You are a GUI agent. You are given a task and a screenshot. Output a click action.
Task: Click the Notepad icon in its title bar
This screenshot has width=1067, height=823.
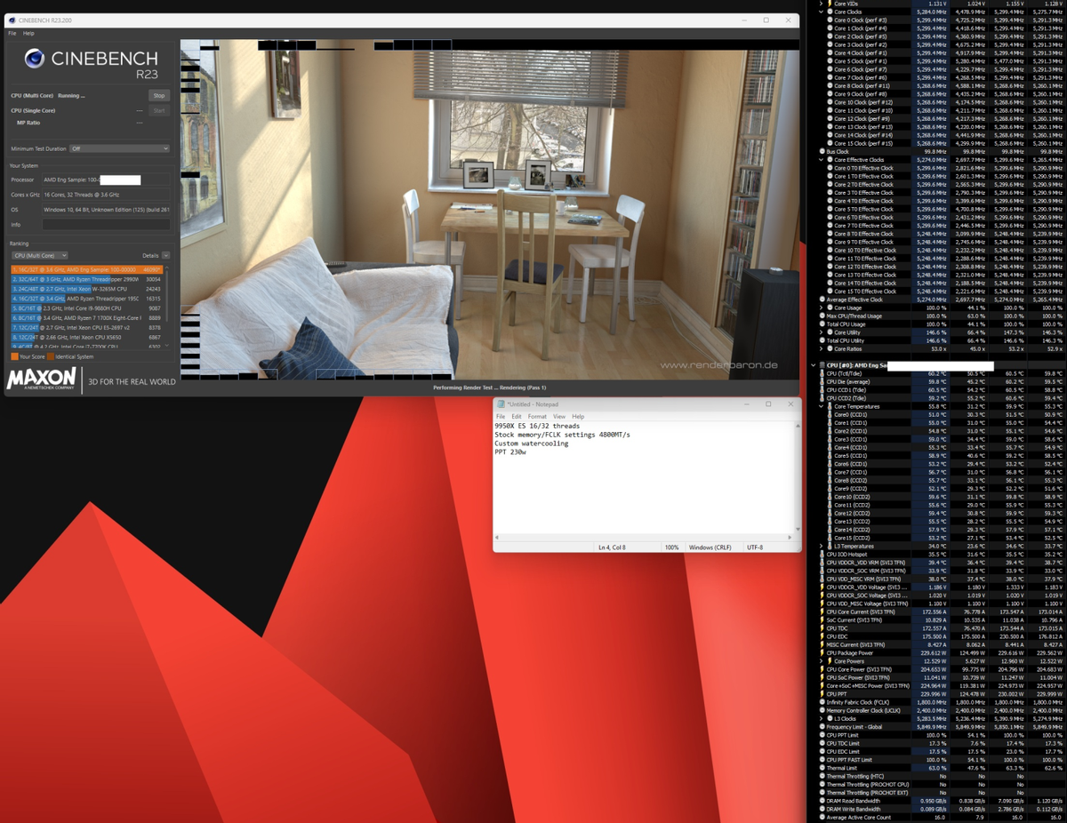coord(501,404)
